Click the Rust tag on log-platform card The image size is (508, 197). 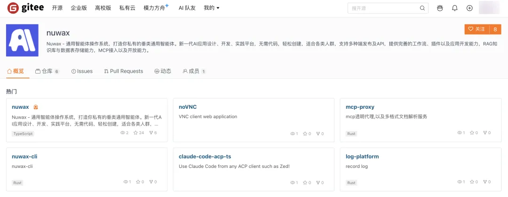pos(351,182)
